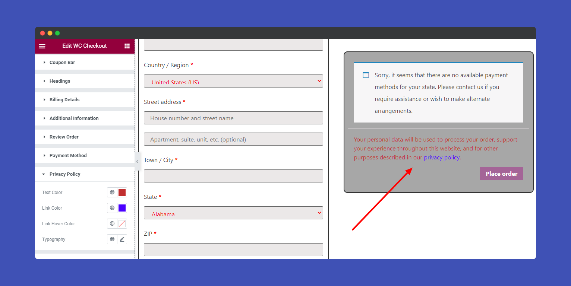
Task: Expand the Payment Method section
Action: tap(68, 156)
